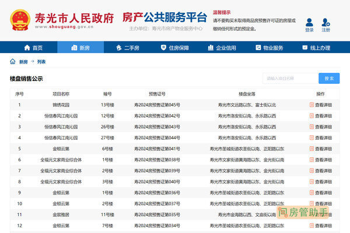Click the 楼盘销售公示 section heading

pos(26,79)
